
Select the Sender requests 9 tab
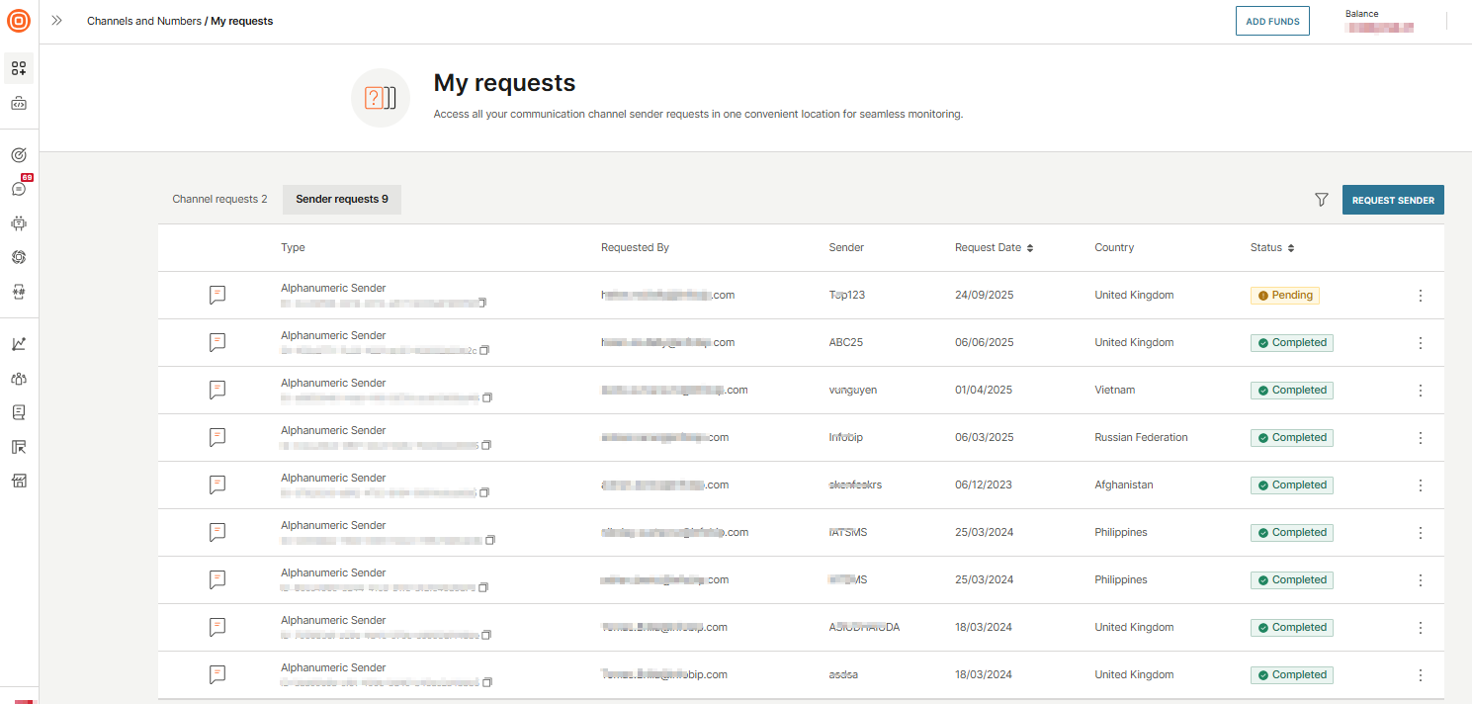(341, 199)
